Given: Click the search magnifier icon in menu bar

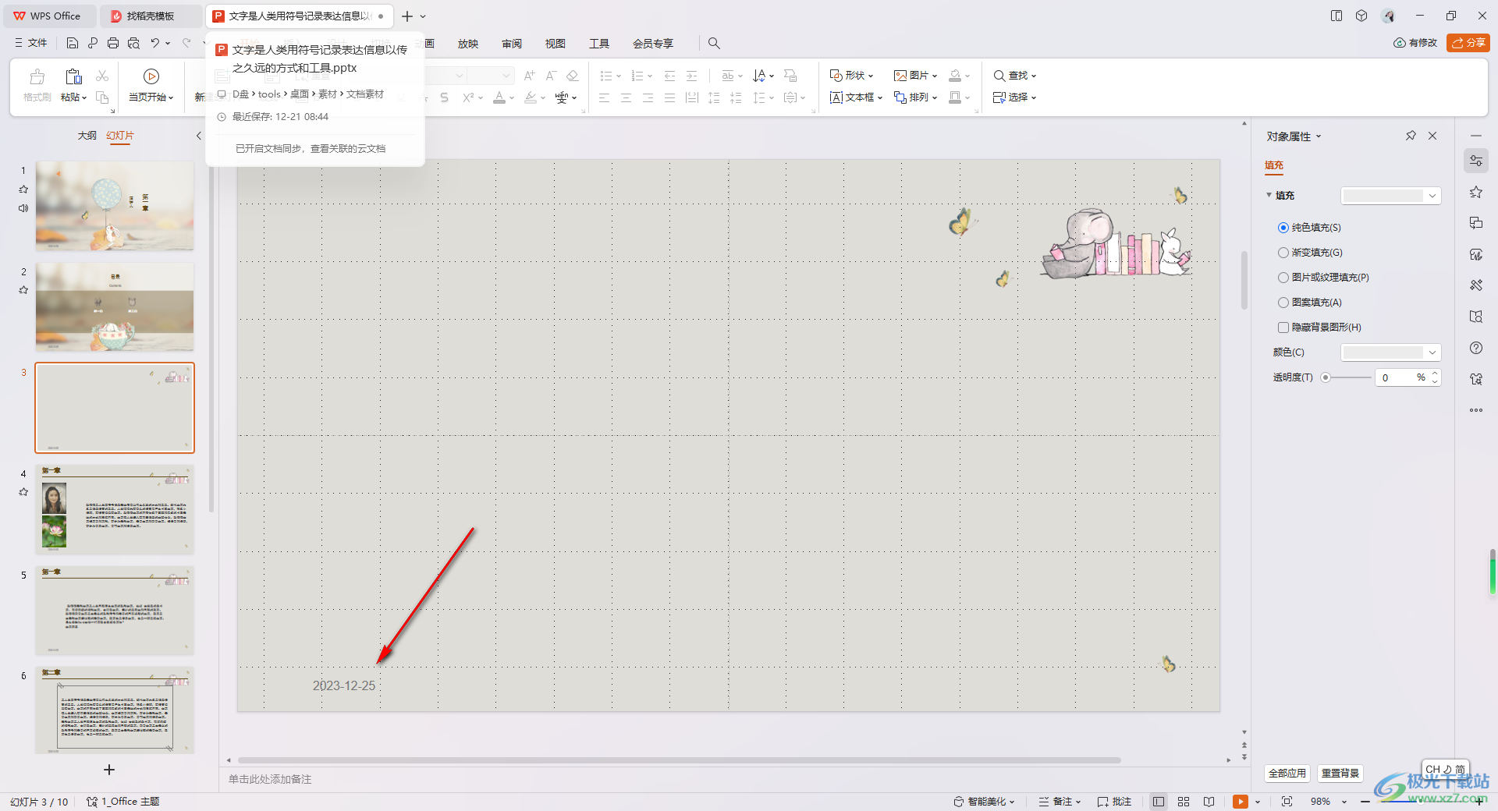Looking at the screenshot, I should pos(714,44).
